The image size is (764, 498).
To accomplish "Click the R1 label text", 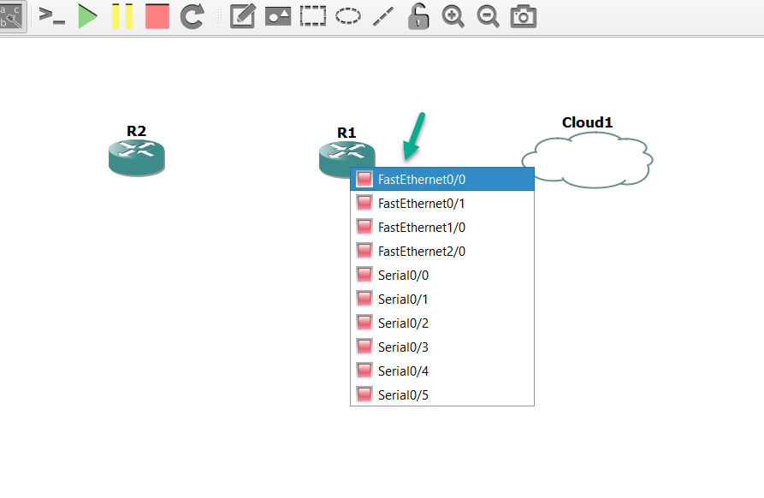I will (x=346, y=133).
